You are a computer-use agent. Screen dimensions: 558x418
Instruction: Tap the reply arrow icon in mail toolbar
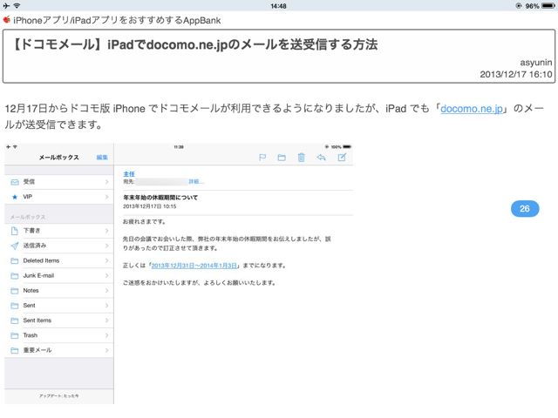[321, 157]
